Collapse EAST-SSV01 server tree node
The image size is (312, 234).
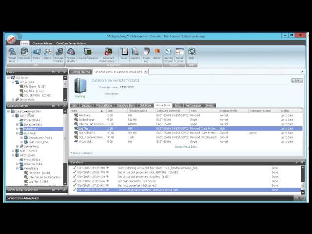pyautogui.click(x=13, y=116)
